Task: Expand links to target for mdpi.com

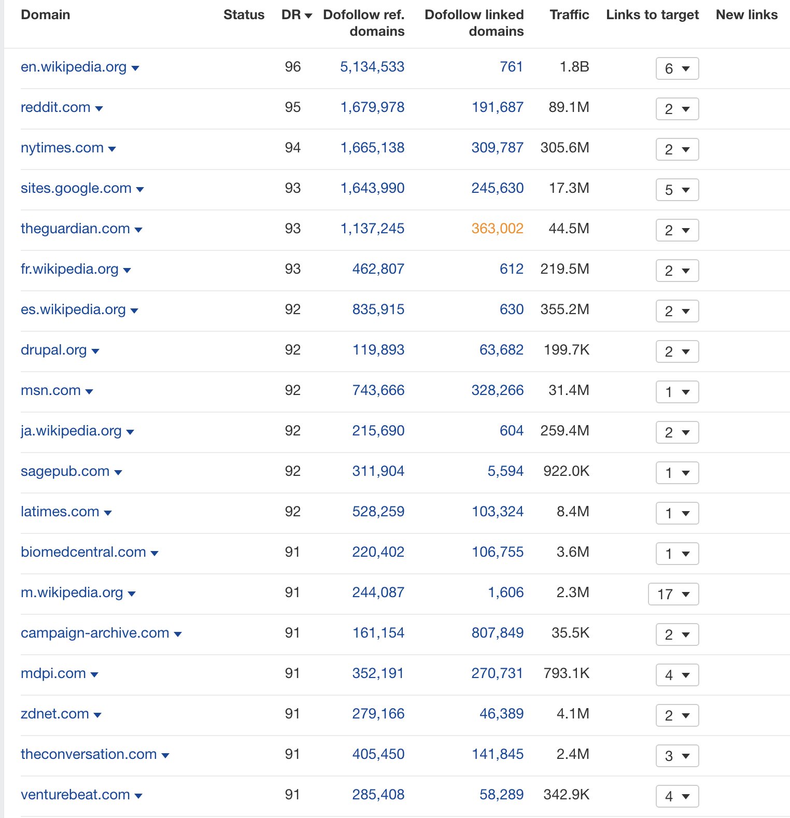Action: [677, 675]
